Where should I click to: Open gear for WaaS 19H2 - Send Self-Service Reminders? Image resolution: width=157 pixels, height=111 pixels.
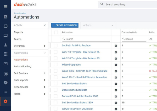click(x=116, y=77)
